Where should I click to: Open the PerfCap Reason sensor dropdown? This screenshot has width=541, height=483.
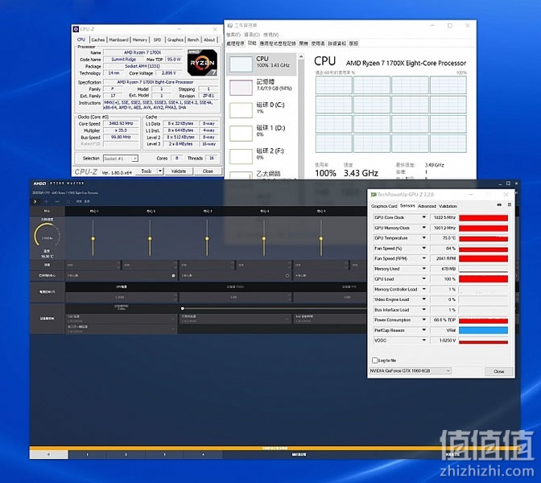(424, 330)
